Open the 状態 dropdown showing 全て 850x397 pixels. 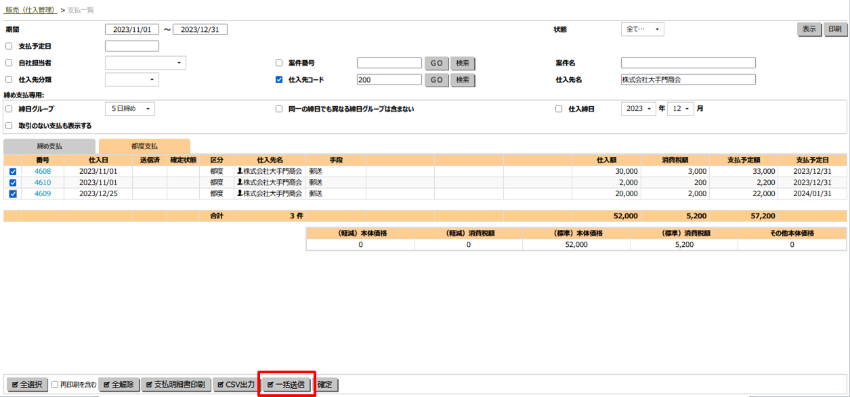[x=642, y=29]
